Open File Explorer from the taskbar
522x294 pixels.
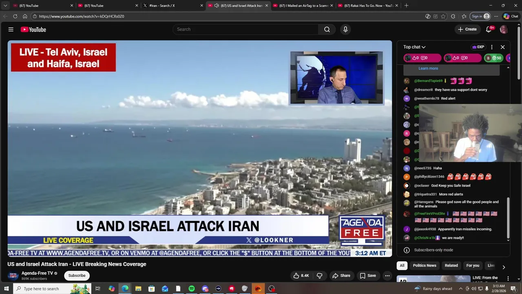pos(138,289)
